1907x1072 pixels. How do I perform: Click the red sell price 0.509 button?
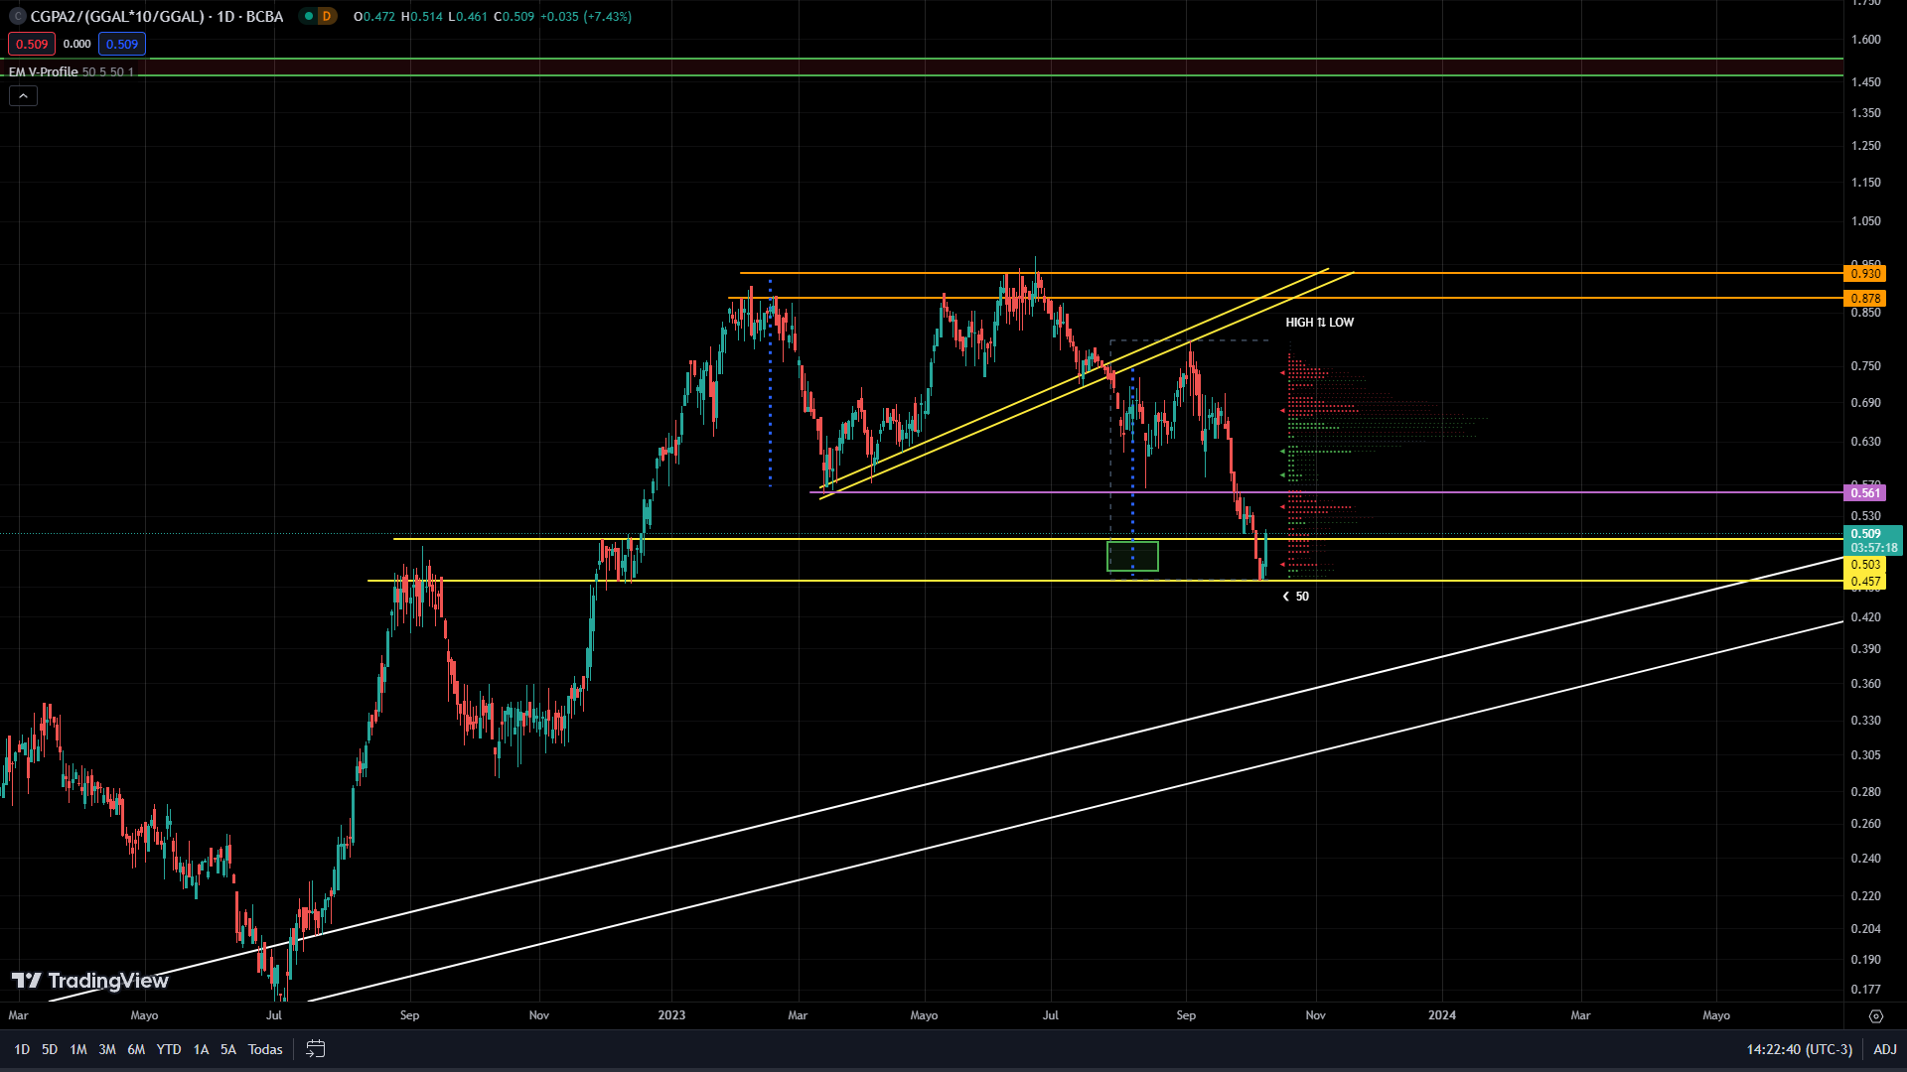click(x=32, y=44)
